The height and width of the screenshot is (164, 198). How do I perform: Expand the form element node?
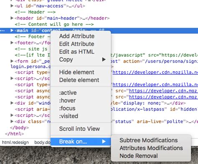(x=12, y=61)
